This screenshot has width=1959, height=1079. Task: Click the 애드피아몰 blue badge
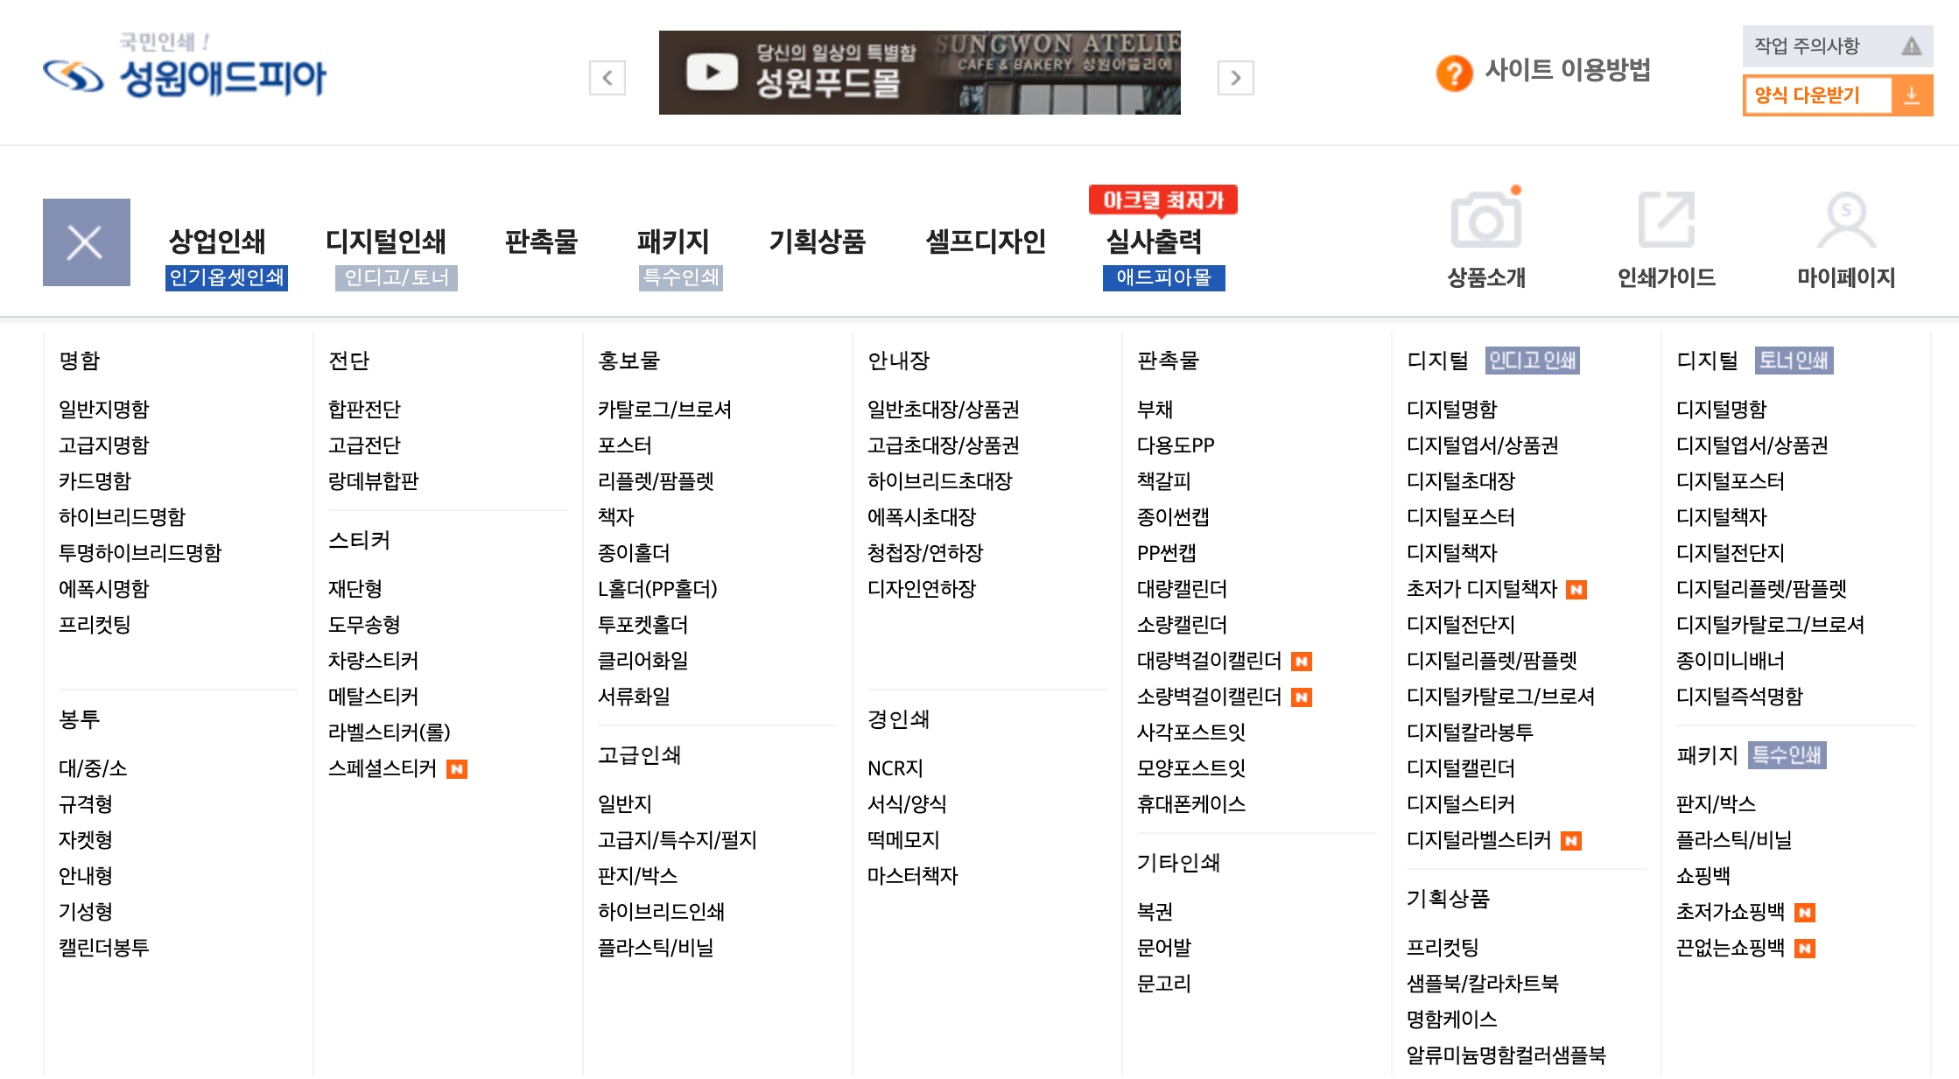[x=1163, y=277]
